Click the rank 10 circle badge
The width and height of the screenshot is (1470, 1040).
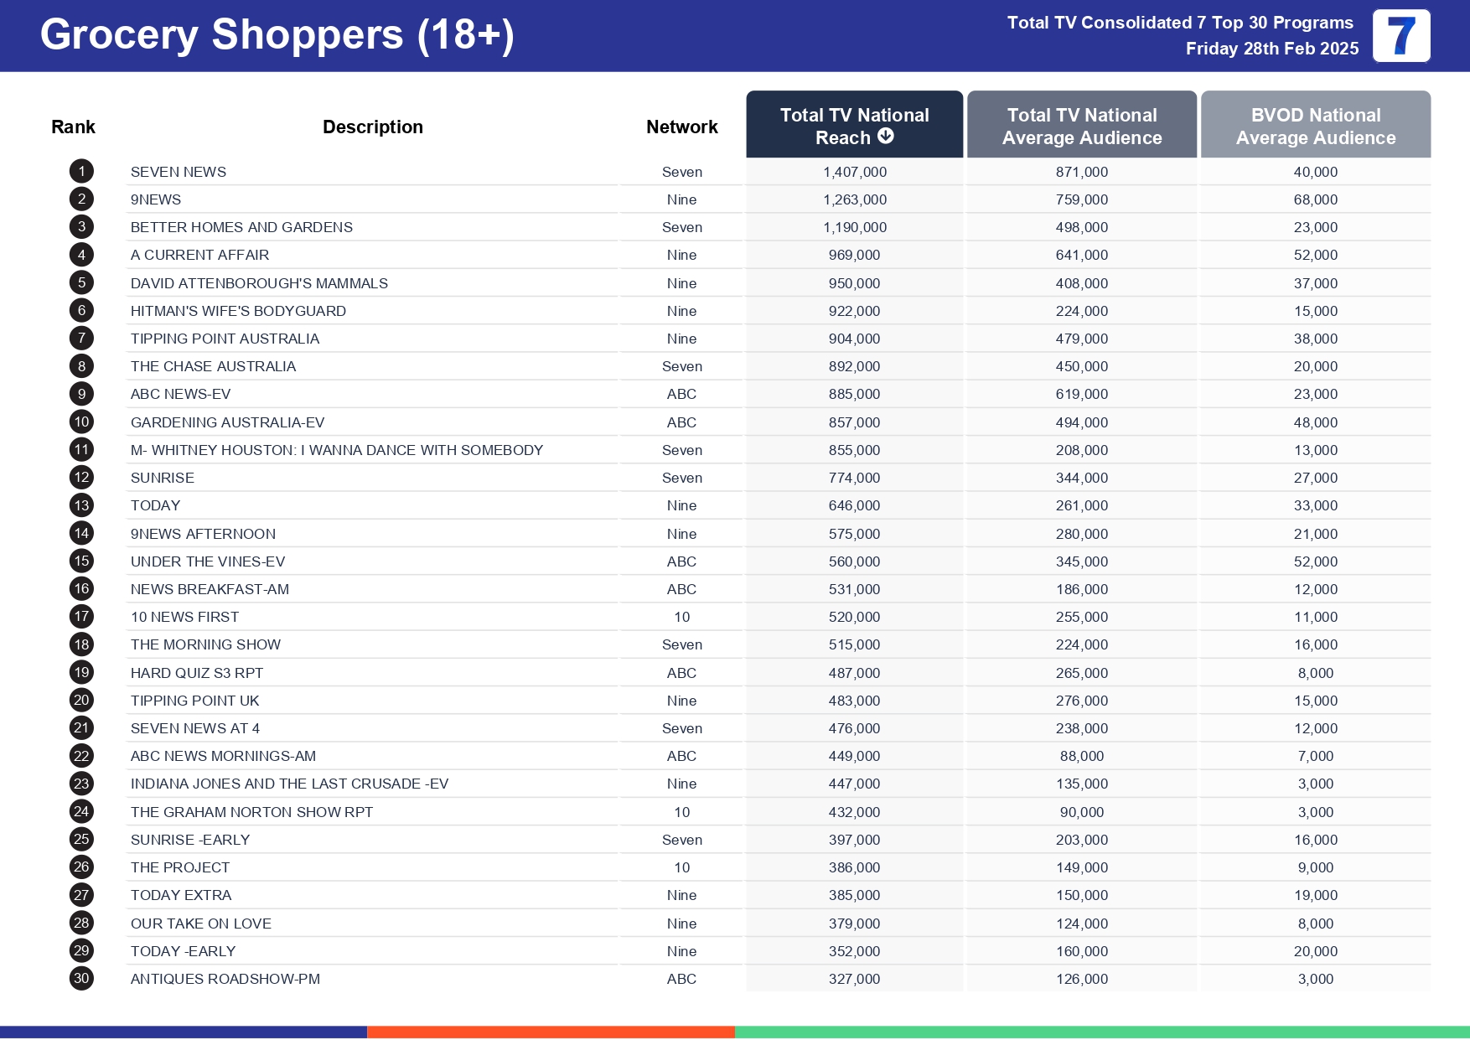(x=81, y=422)
